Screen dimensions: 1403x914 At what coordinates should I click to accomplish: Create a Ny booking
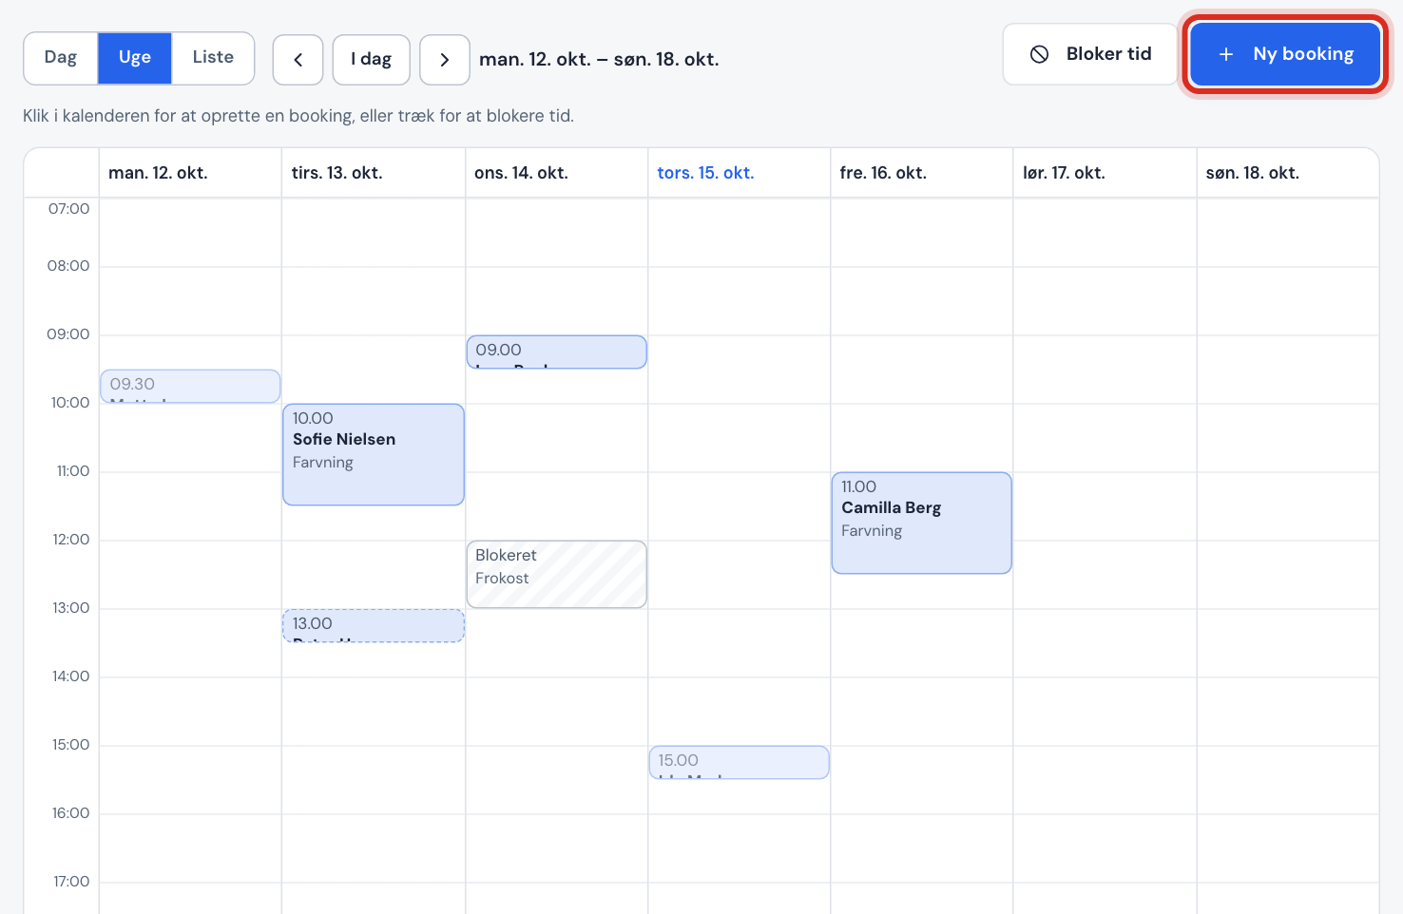click(x=1285, y=54)
